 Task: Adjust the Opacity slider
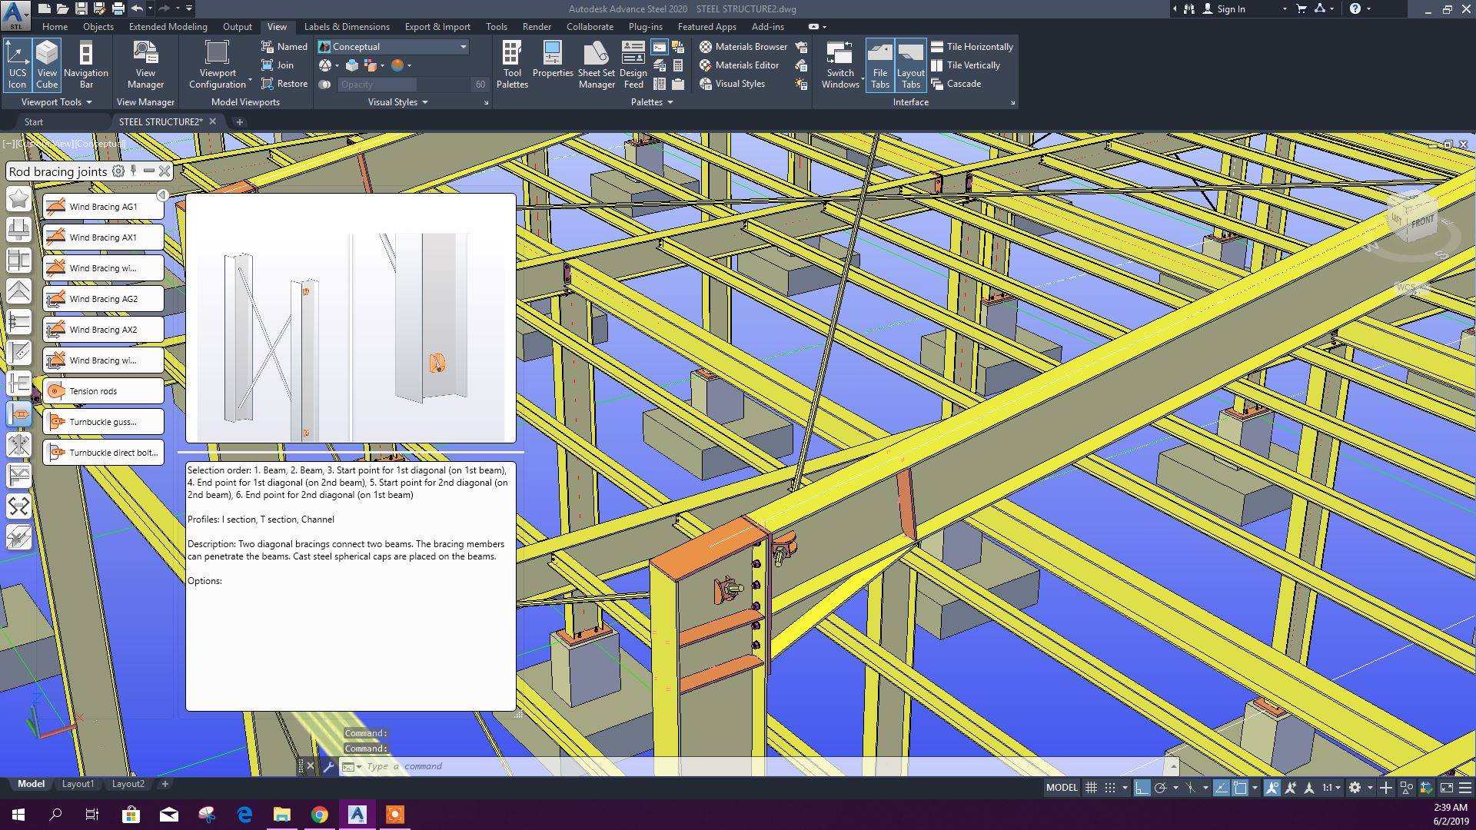click(x=404, y=85)
